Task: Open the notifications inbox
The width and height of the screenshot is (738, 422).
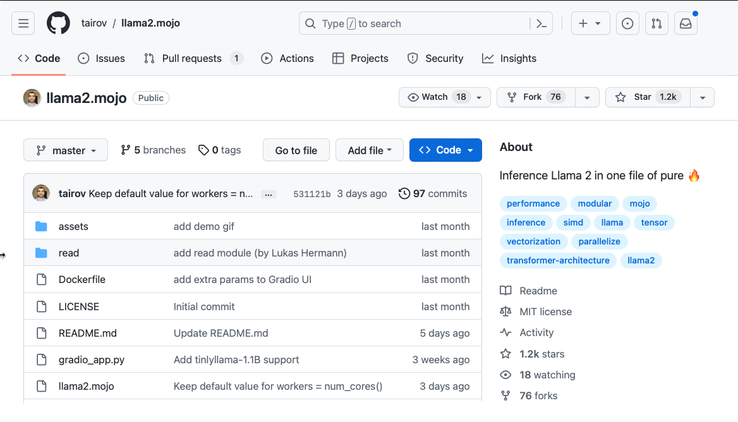Action: [x=686, y=23]
